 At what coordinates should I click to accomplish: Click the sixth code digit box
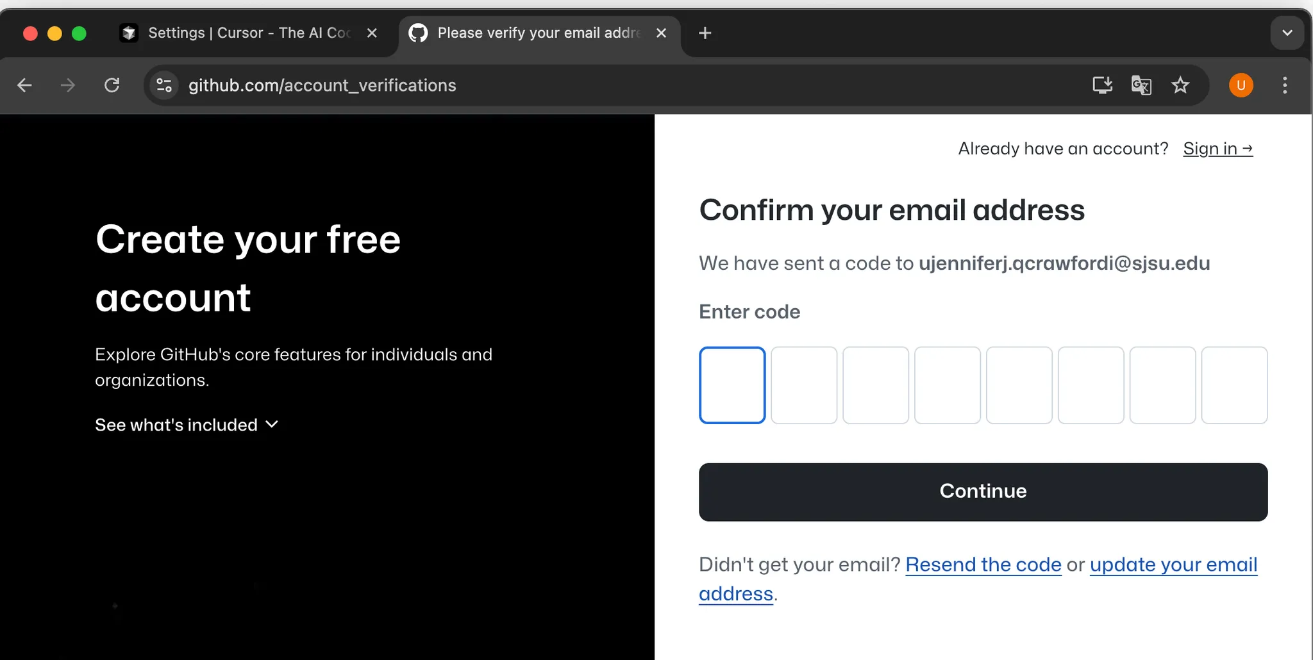coord(1091,385)
